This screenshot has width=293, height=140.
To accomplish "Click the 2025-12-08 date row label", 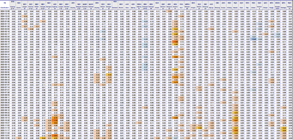I will 5,138.
